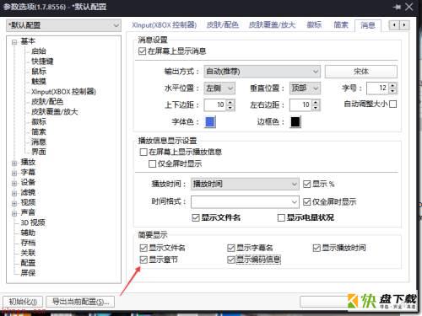
Task: Expand the 视频 tree node
Action: [14, 203]
